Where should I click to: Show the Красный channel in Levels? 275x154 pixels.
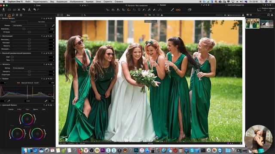point(24,83)
